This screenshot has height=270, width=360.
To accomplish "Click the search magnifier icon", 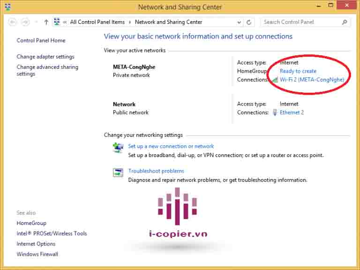I will point(345,22).
